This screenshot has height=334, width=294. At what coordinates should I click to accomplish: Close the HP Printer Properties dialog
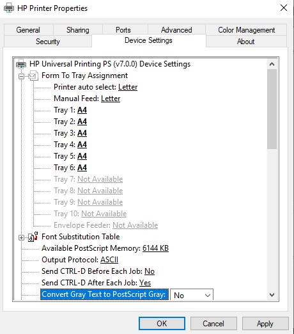click(284, 8)
